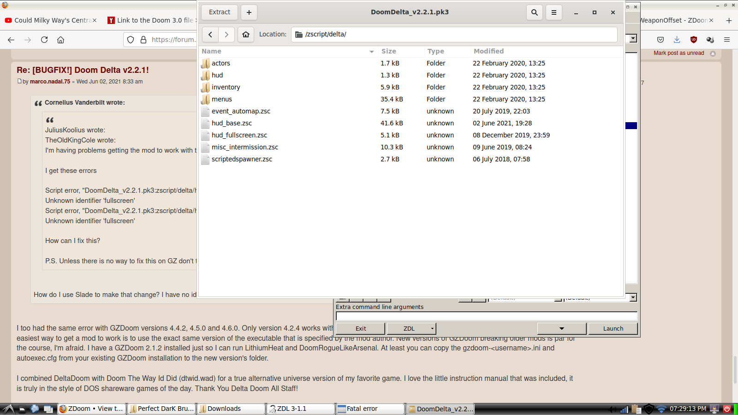Reload the Firefox page
This screenshot has width=738, height=415.
point(44,40)
